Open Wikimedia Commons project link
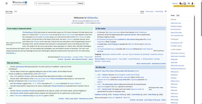The height and width of the screenshot is (104, 202). [178, 53]
